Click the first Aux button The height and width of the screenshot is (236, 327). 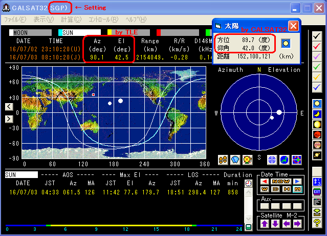tap(265, 206)
